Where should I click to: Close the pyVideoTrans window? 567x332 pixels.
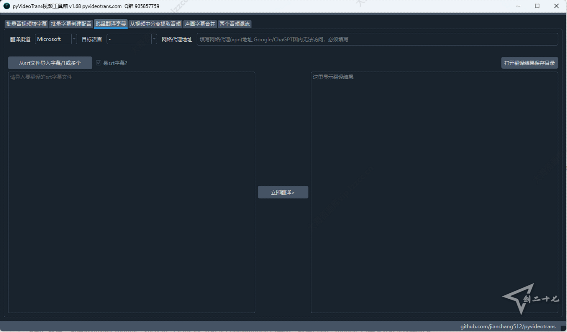(556, 6)
